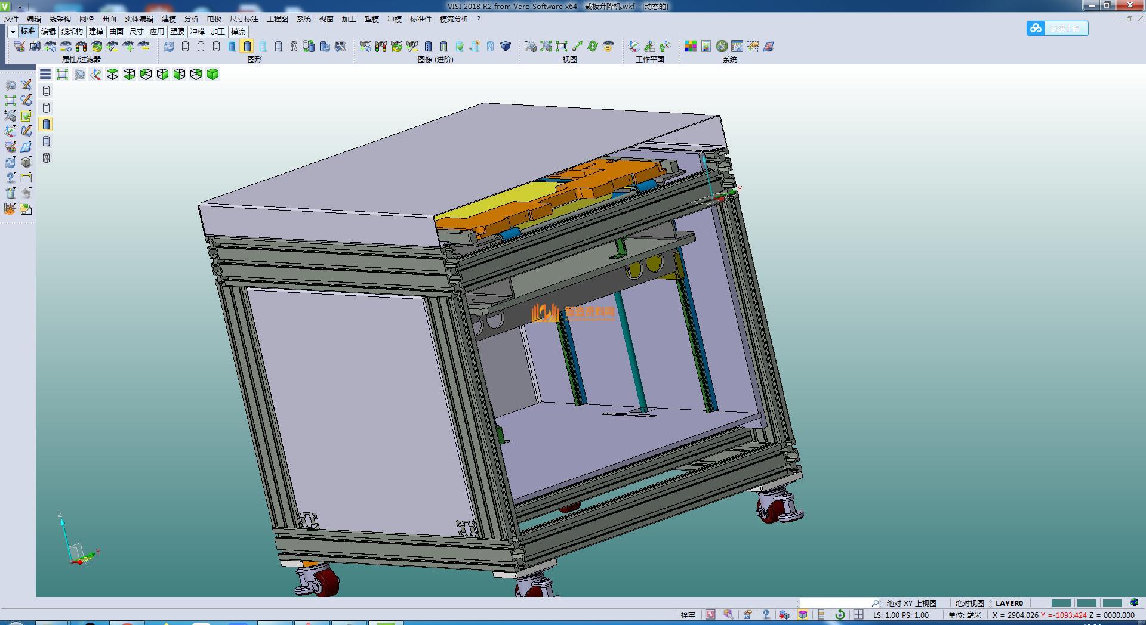The height and width of the screenshot is (625, 1146).
Task: Open the quick access dropdown in title bar
Action: pyautogui.click(x=20, y=6)
